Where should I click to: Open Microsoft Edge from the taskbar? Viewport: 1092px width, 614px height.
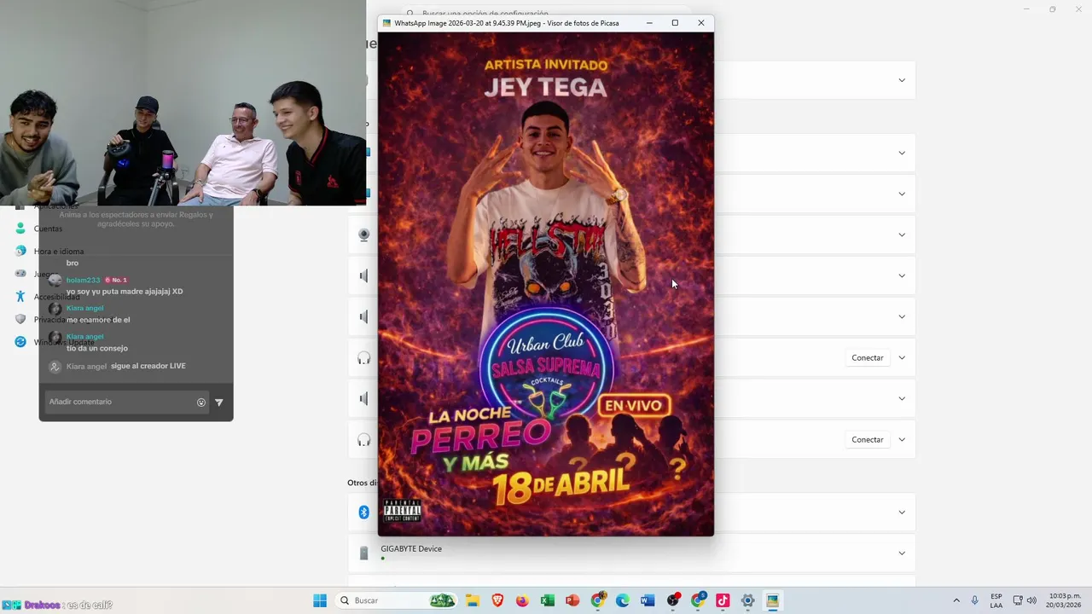623,600
